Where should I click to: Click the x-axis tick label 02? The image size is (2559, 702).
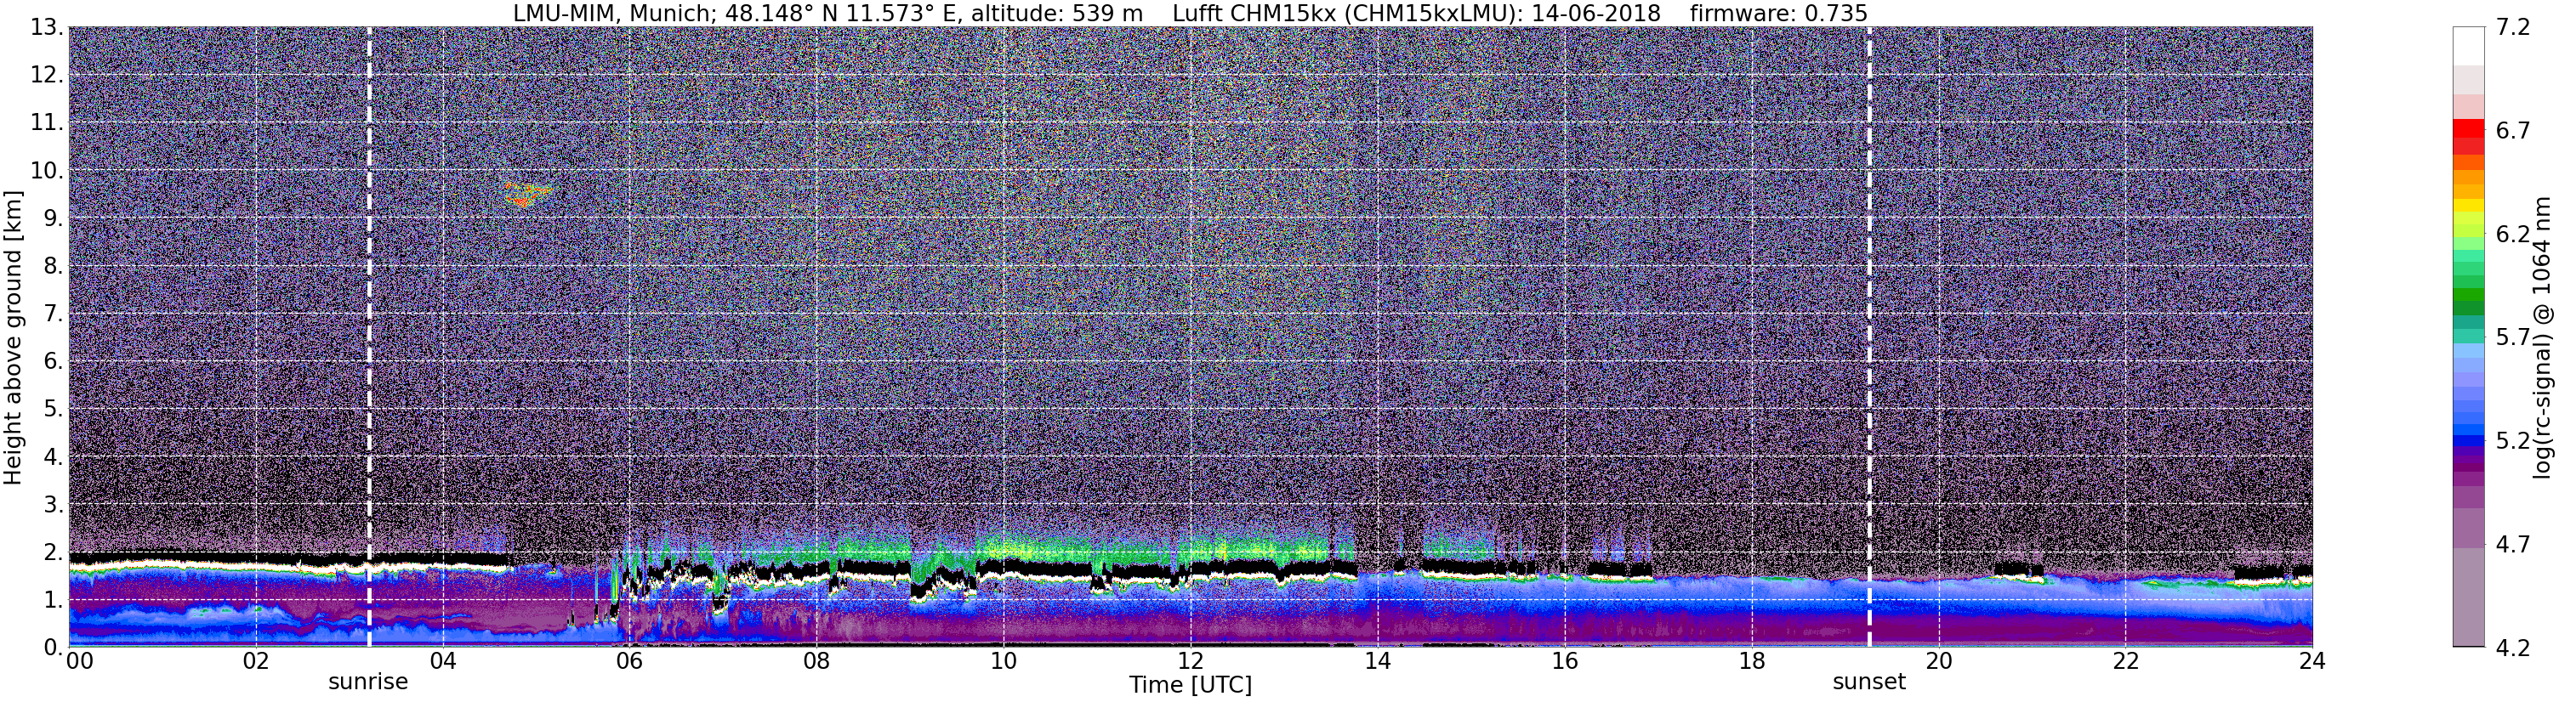coord(255,661)
